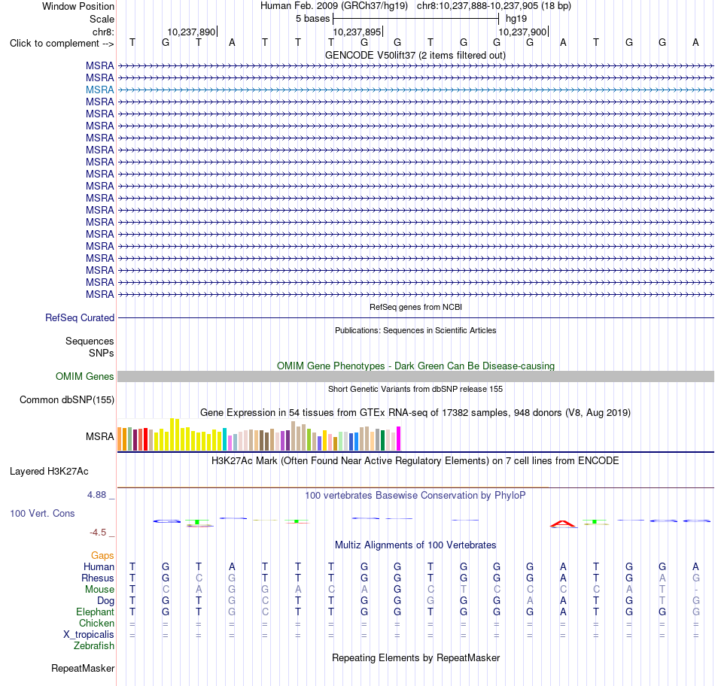
Task: Click the Publications: Sequences in Scientific Articles title
Action: click(x=415, y=330)
